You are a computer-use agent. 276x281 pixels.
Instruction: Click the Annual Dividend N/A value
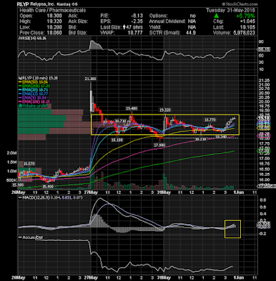[x=192, y=22]
